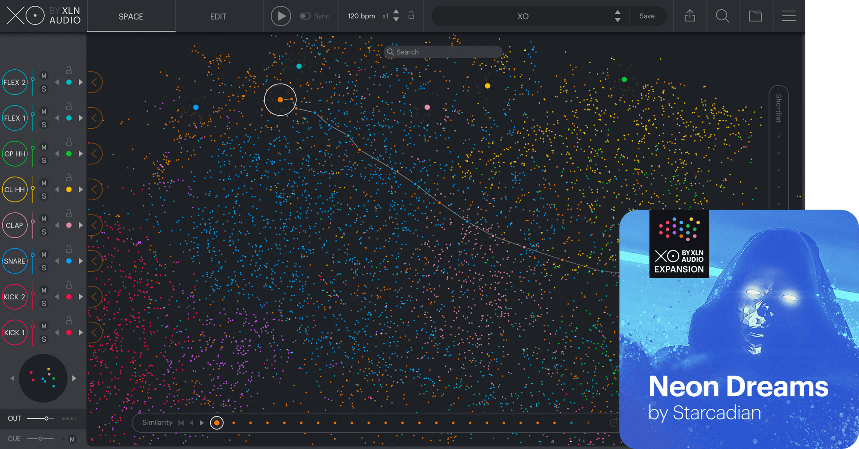This screenshot has height=449, width=859.
Task: Mute the KICK 1 channel
Action: tap(44, 326)
